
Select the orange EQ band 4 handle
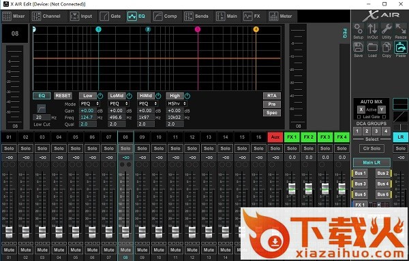[256, 29]
